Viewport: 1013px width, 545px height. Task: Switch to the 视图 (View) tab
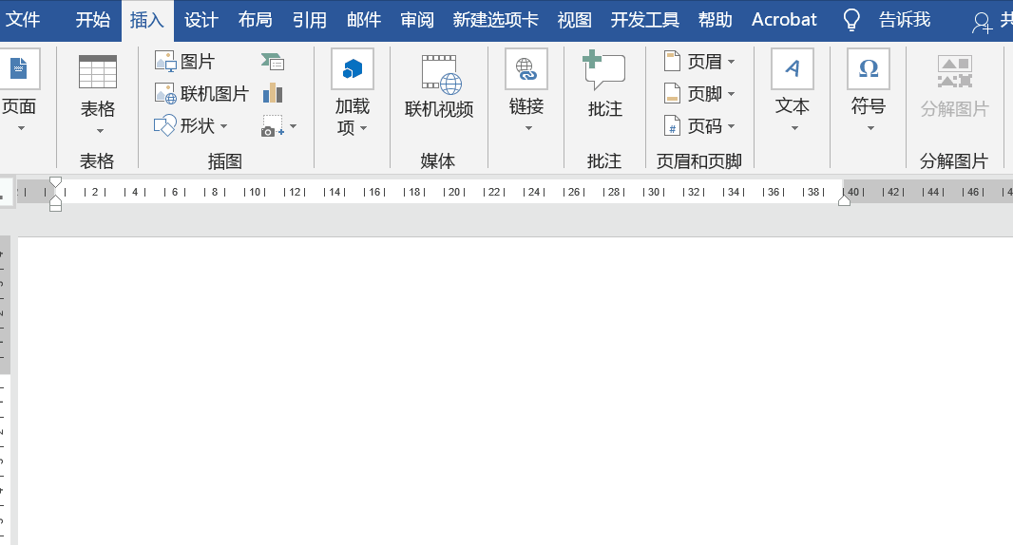click(x=575, y=20)
